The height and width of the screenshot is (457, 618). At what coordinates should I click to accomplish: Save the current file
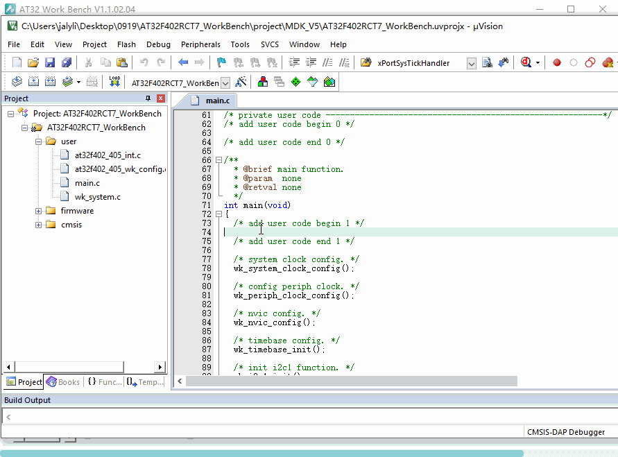tap(50, 62)
